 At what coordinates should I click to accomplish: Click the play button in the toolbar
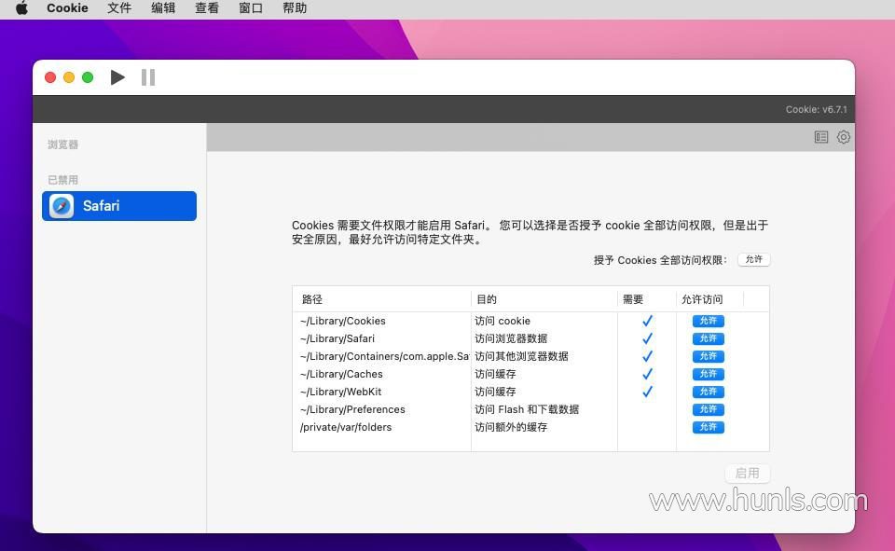(x=117, y=77)
